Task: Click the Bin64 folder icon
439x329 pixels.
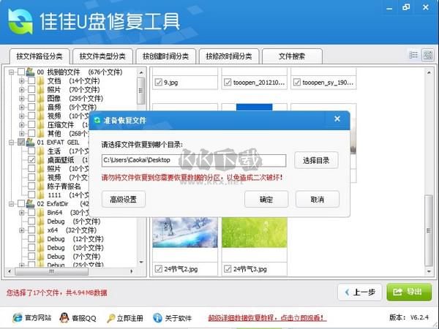Action: click(41, 213)
